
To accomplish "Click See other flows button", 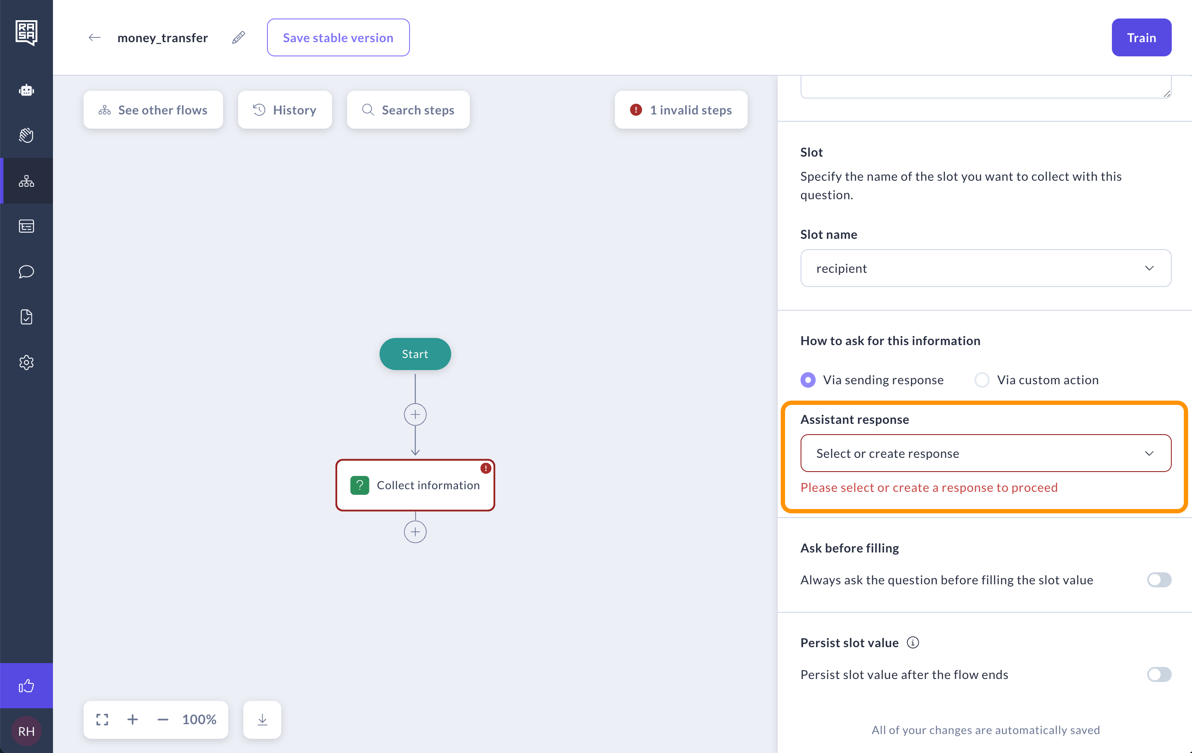I will pos(153,110).
